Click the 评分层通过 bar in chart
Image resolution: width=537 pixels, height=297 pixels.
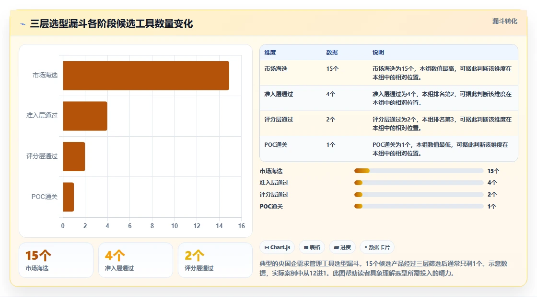[74, 156]
